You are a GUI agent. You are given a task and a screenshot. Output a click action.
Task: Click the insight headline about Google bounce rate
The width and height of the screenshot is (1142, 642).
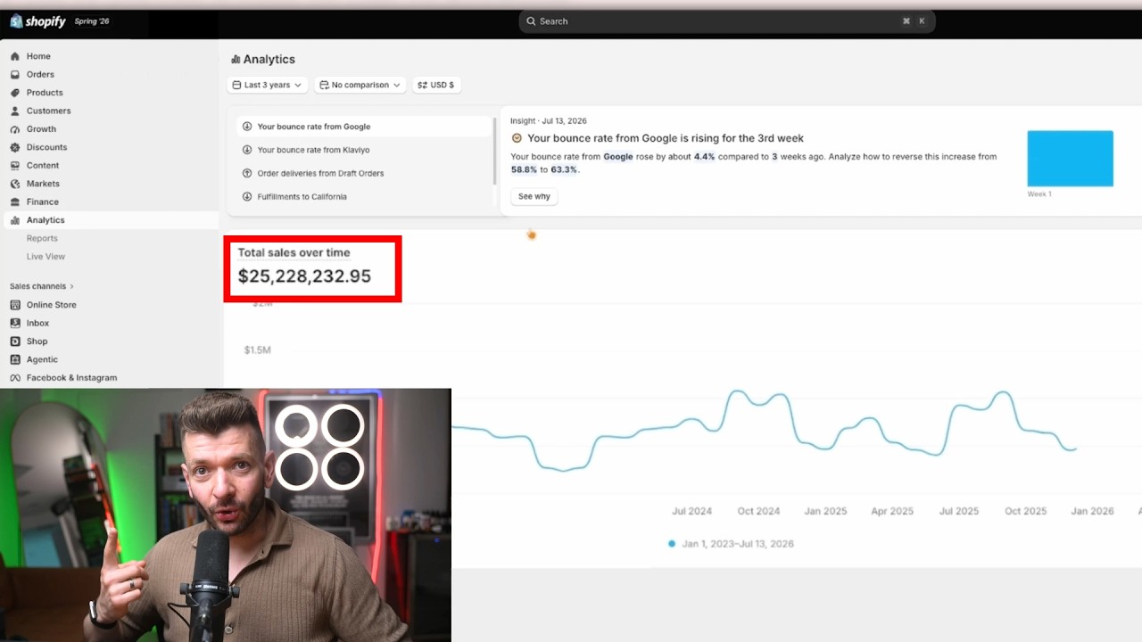tap(665, 138)
